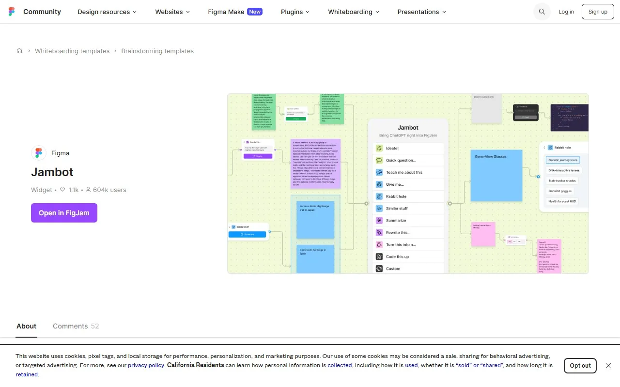Click the Sign up button
The image size is (620, 387).
[x=598, y=12]
